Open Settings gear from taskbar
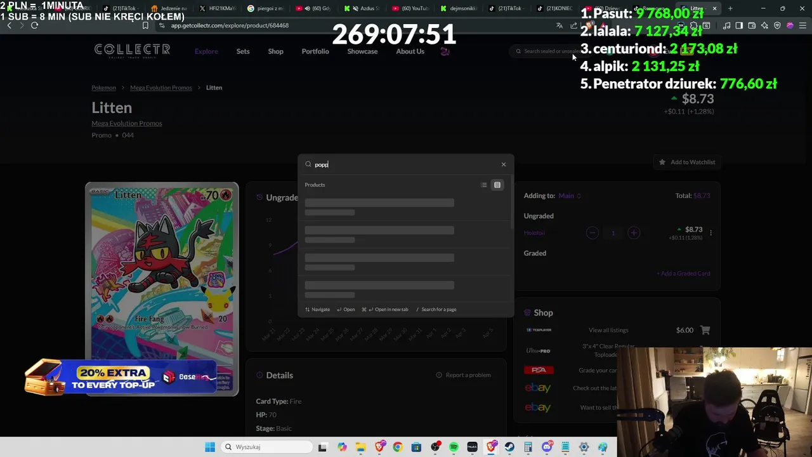The image size is (812, 457). (x=584, y=447)
